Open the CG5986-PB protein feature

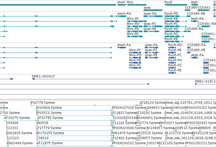(189, 53)
